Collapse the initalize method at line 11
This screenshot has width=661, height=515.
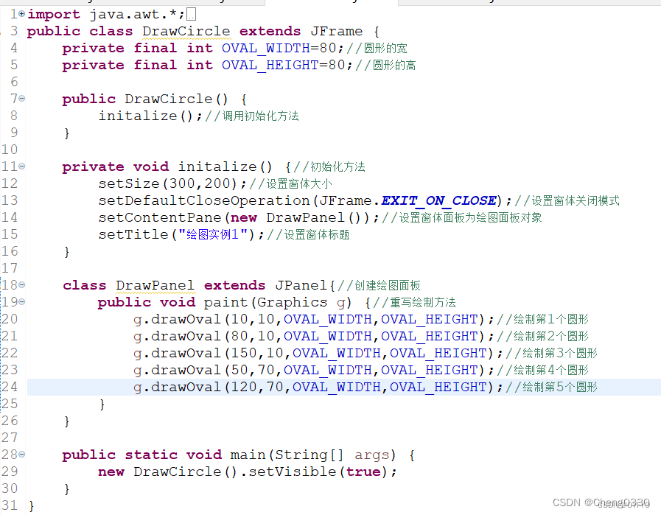[x=22, y=167]
